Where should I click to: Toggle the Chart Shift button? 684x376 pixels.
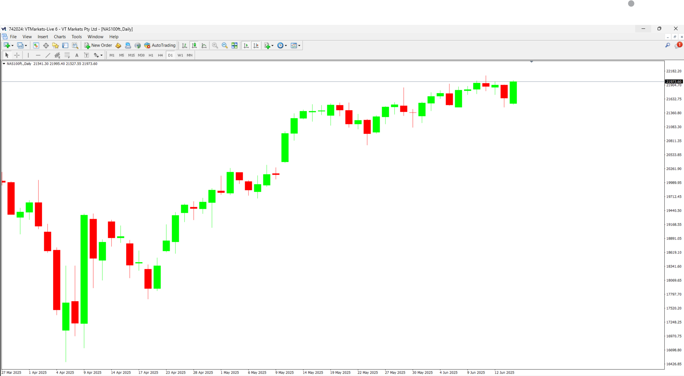(256, 46)
